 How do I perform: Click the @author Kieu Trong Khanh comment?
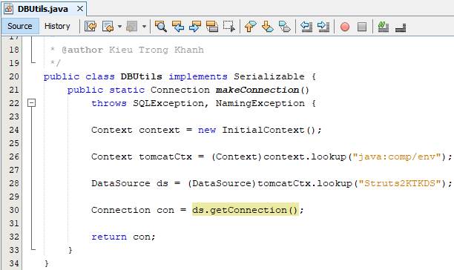coord(133,50)
